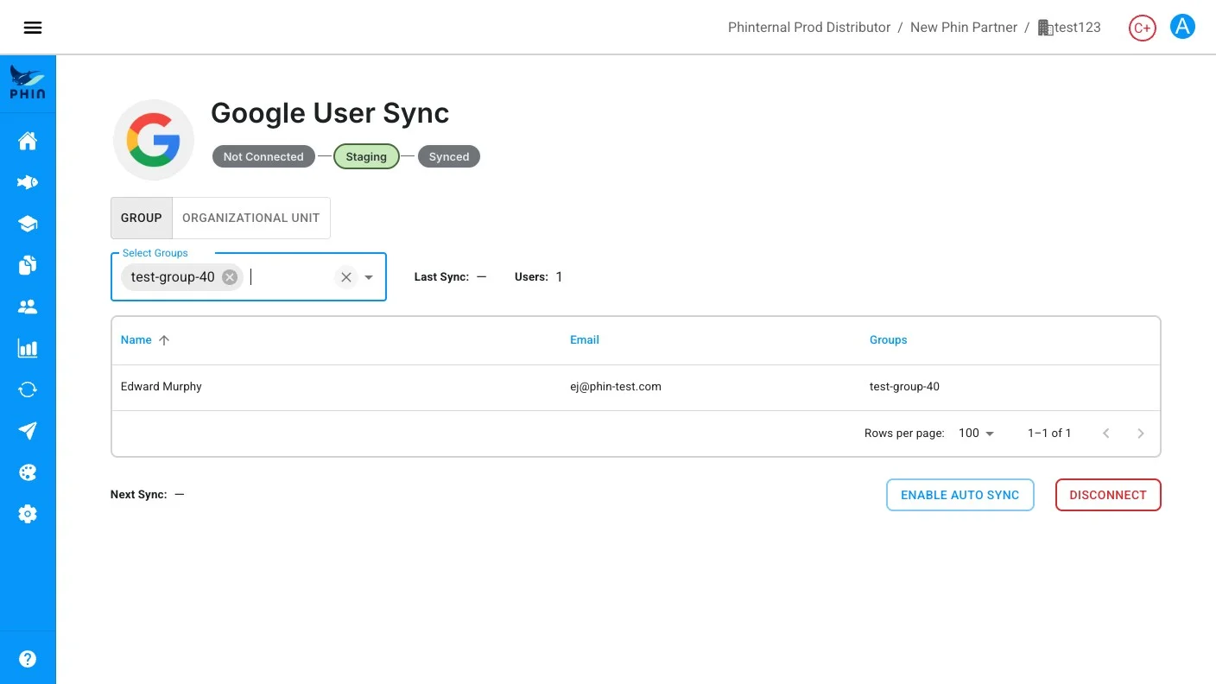Go to previous table page
1216x684 pixels.
pos(1106,434)
